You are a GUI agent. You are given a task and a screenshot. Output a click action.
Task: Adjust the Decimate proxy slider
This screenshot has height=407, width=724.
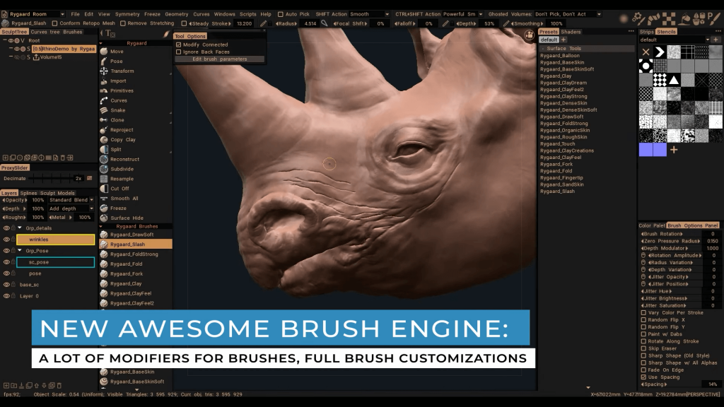click(x=51, y=178)
